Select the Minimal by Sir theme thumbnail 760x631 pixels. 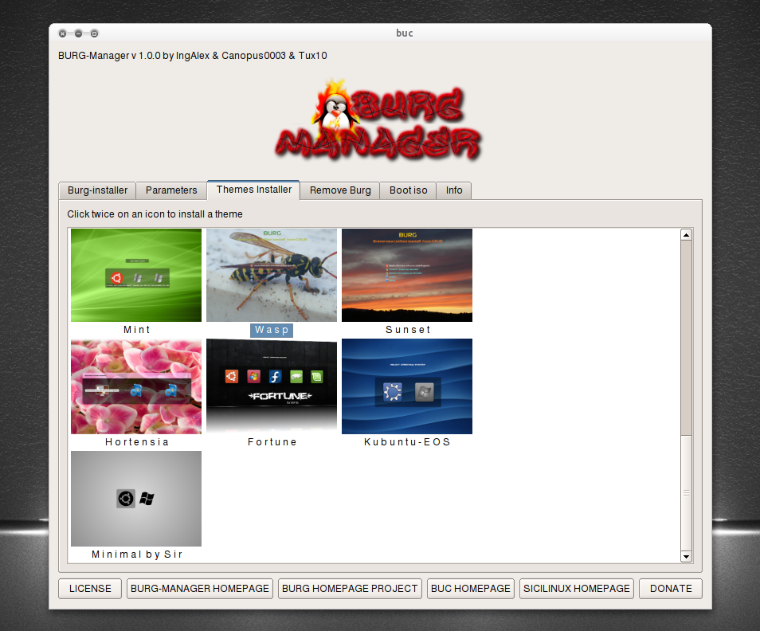(136, 499)
